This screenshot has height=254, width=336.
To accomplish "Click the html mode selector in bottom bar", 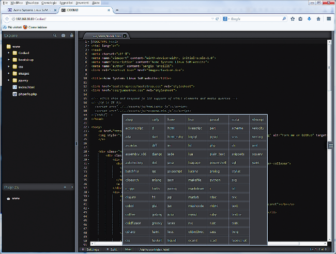I will click(128, 249).
